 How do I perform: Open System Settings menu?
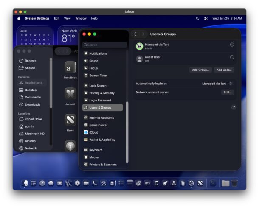[x=37, y=18]
